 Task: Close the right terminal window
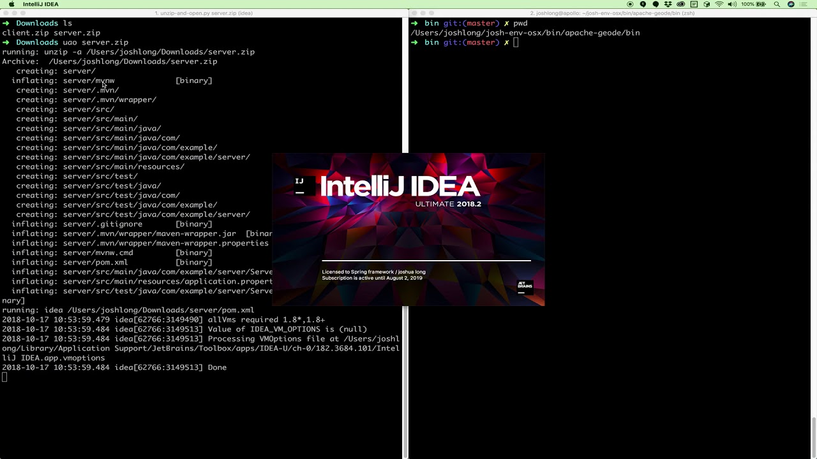tap(414, 13)
